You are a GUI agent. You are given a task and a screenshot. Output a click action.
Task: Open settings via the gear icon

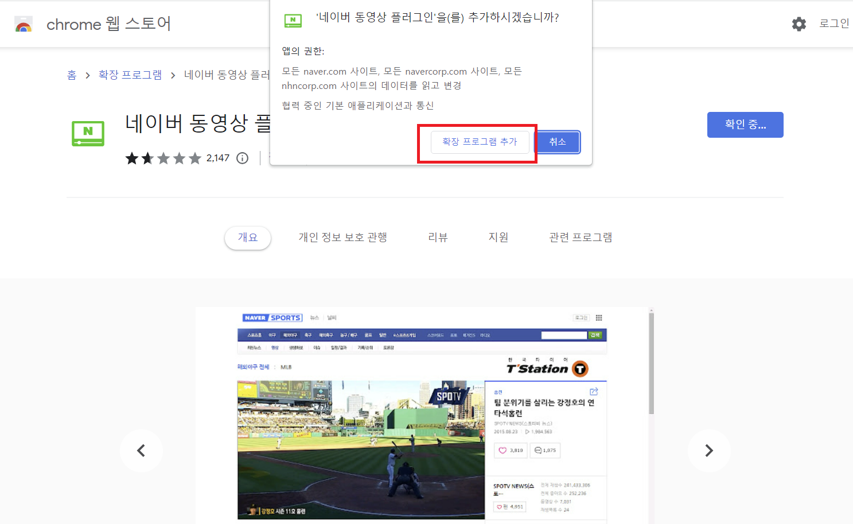pos(799,24)
